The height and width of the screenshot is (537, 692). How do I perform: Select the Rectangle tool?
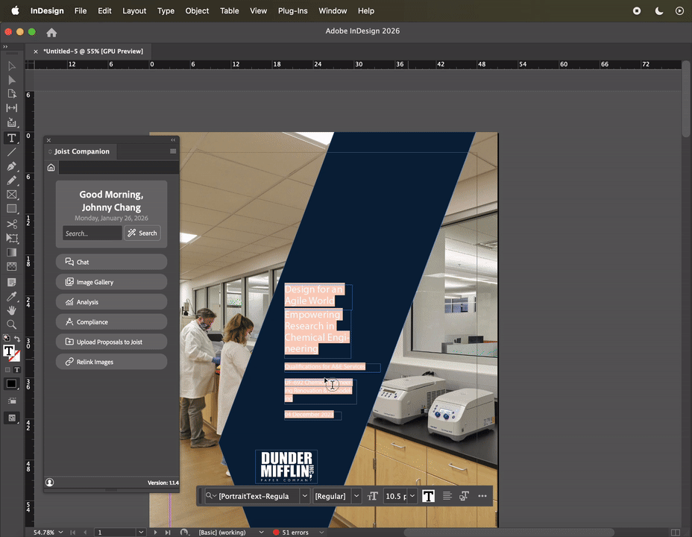point(11,209)
